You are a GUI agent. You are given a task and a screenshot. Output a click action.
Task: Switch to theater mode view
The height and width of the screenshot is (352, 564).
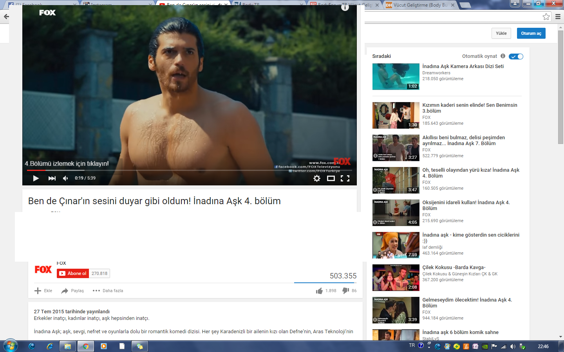point(331,178)
